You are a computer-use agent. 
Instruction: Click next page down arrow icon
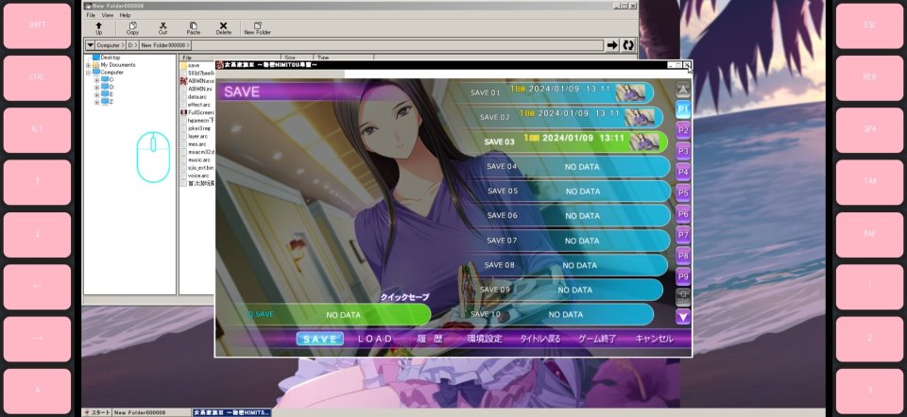pos(683,316)
